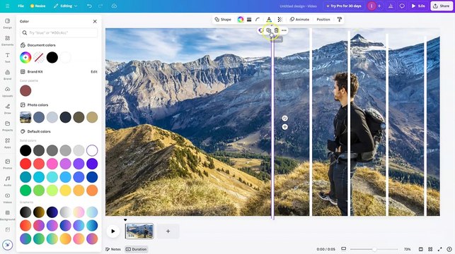Open the Design sidebar tab
Screen dimensions: 455x254
(x=8, y=23)
